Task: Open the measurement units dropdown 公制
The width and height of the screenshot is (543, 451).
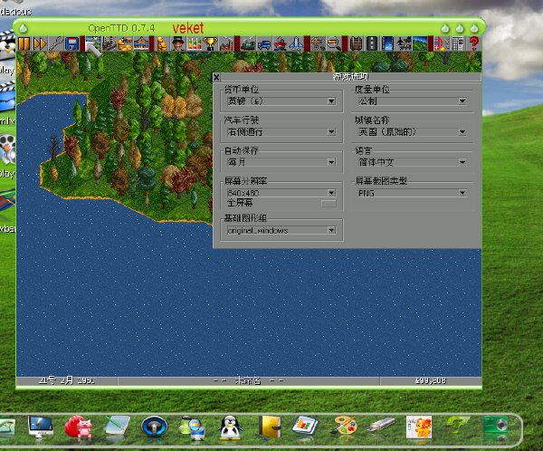Action: point(412,101)
